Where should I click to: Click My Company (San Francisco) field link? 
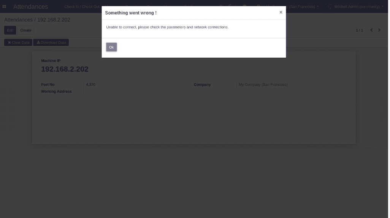263,85
